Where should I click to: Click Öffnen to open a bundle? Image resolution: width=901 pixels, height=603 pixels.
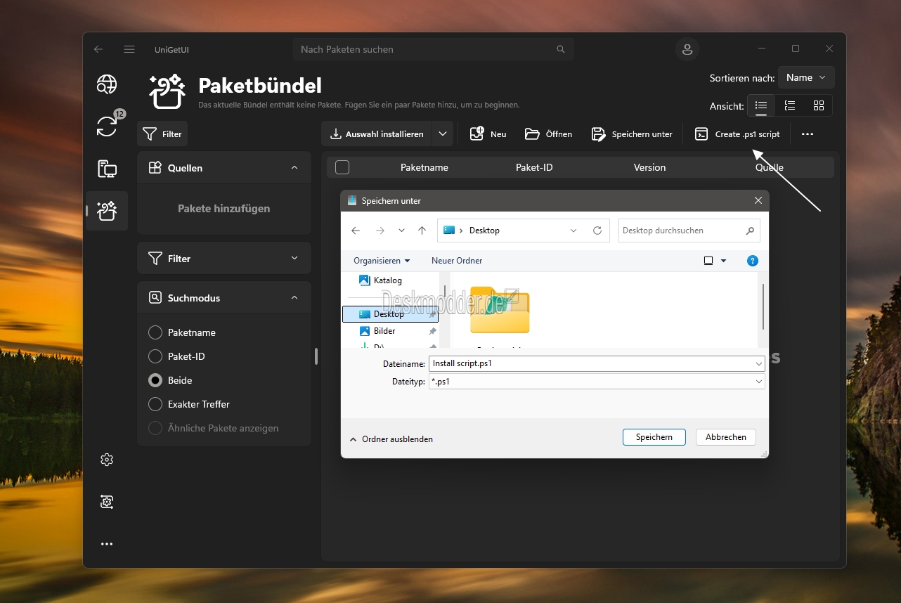click(549, 134)
